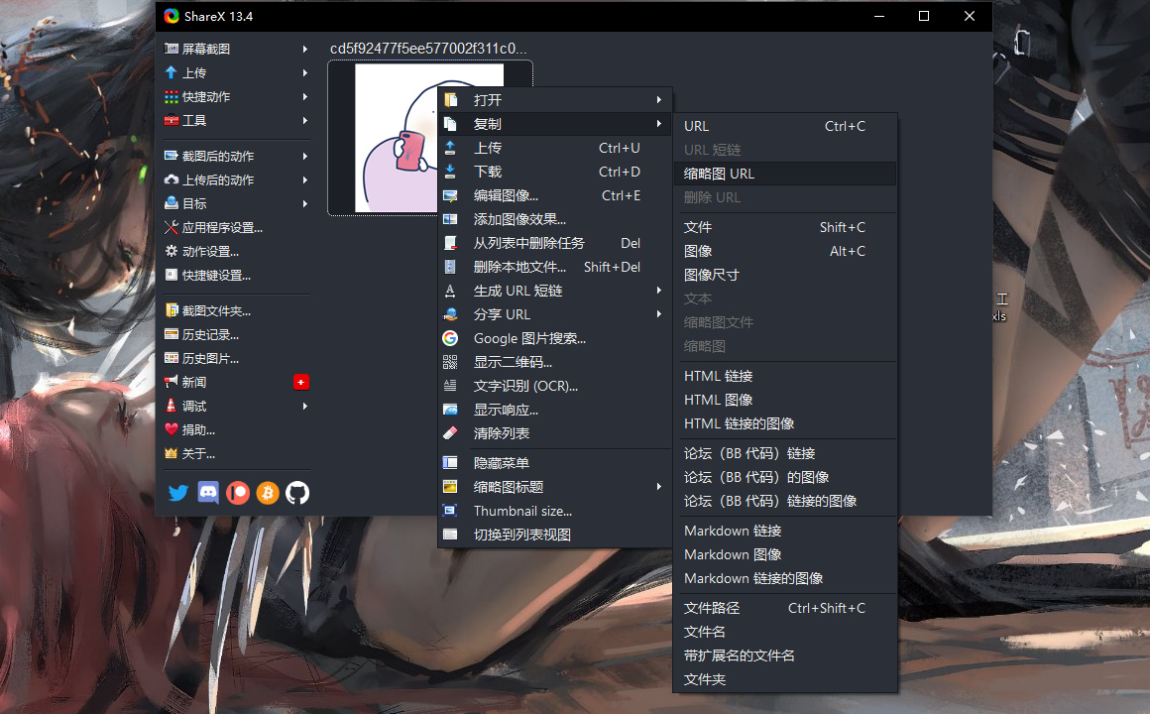Image resolution: width=1150 pixels, height=714 pixels.
Task: Click the 切换到列表视图 icon
Action: click(x=450, y=535)
